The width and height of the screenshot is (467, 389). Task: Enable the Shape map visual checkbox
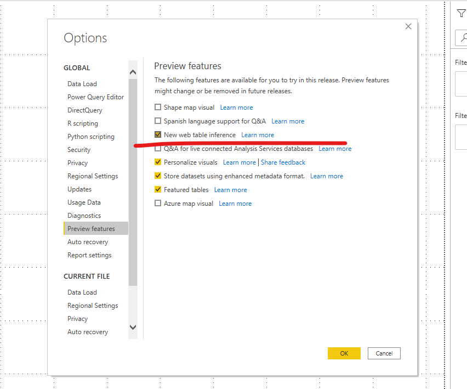(x=158, y=107)
